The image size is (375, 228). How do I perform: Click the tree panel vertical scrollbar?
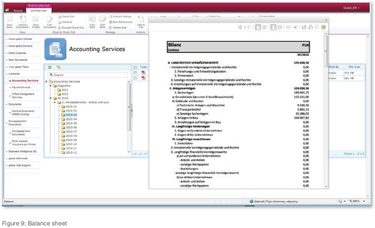(129, 107)
